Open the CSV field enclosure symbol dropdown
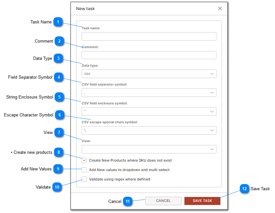Image resolution: width=275 pixels, height=213 pixels. click(x=149, y=112)
